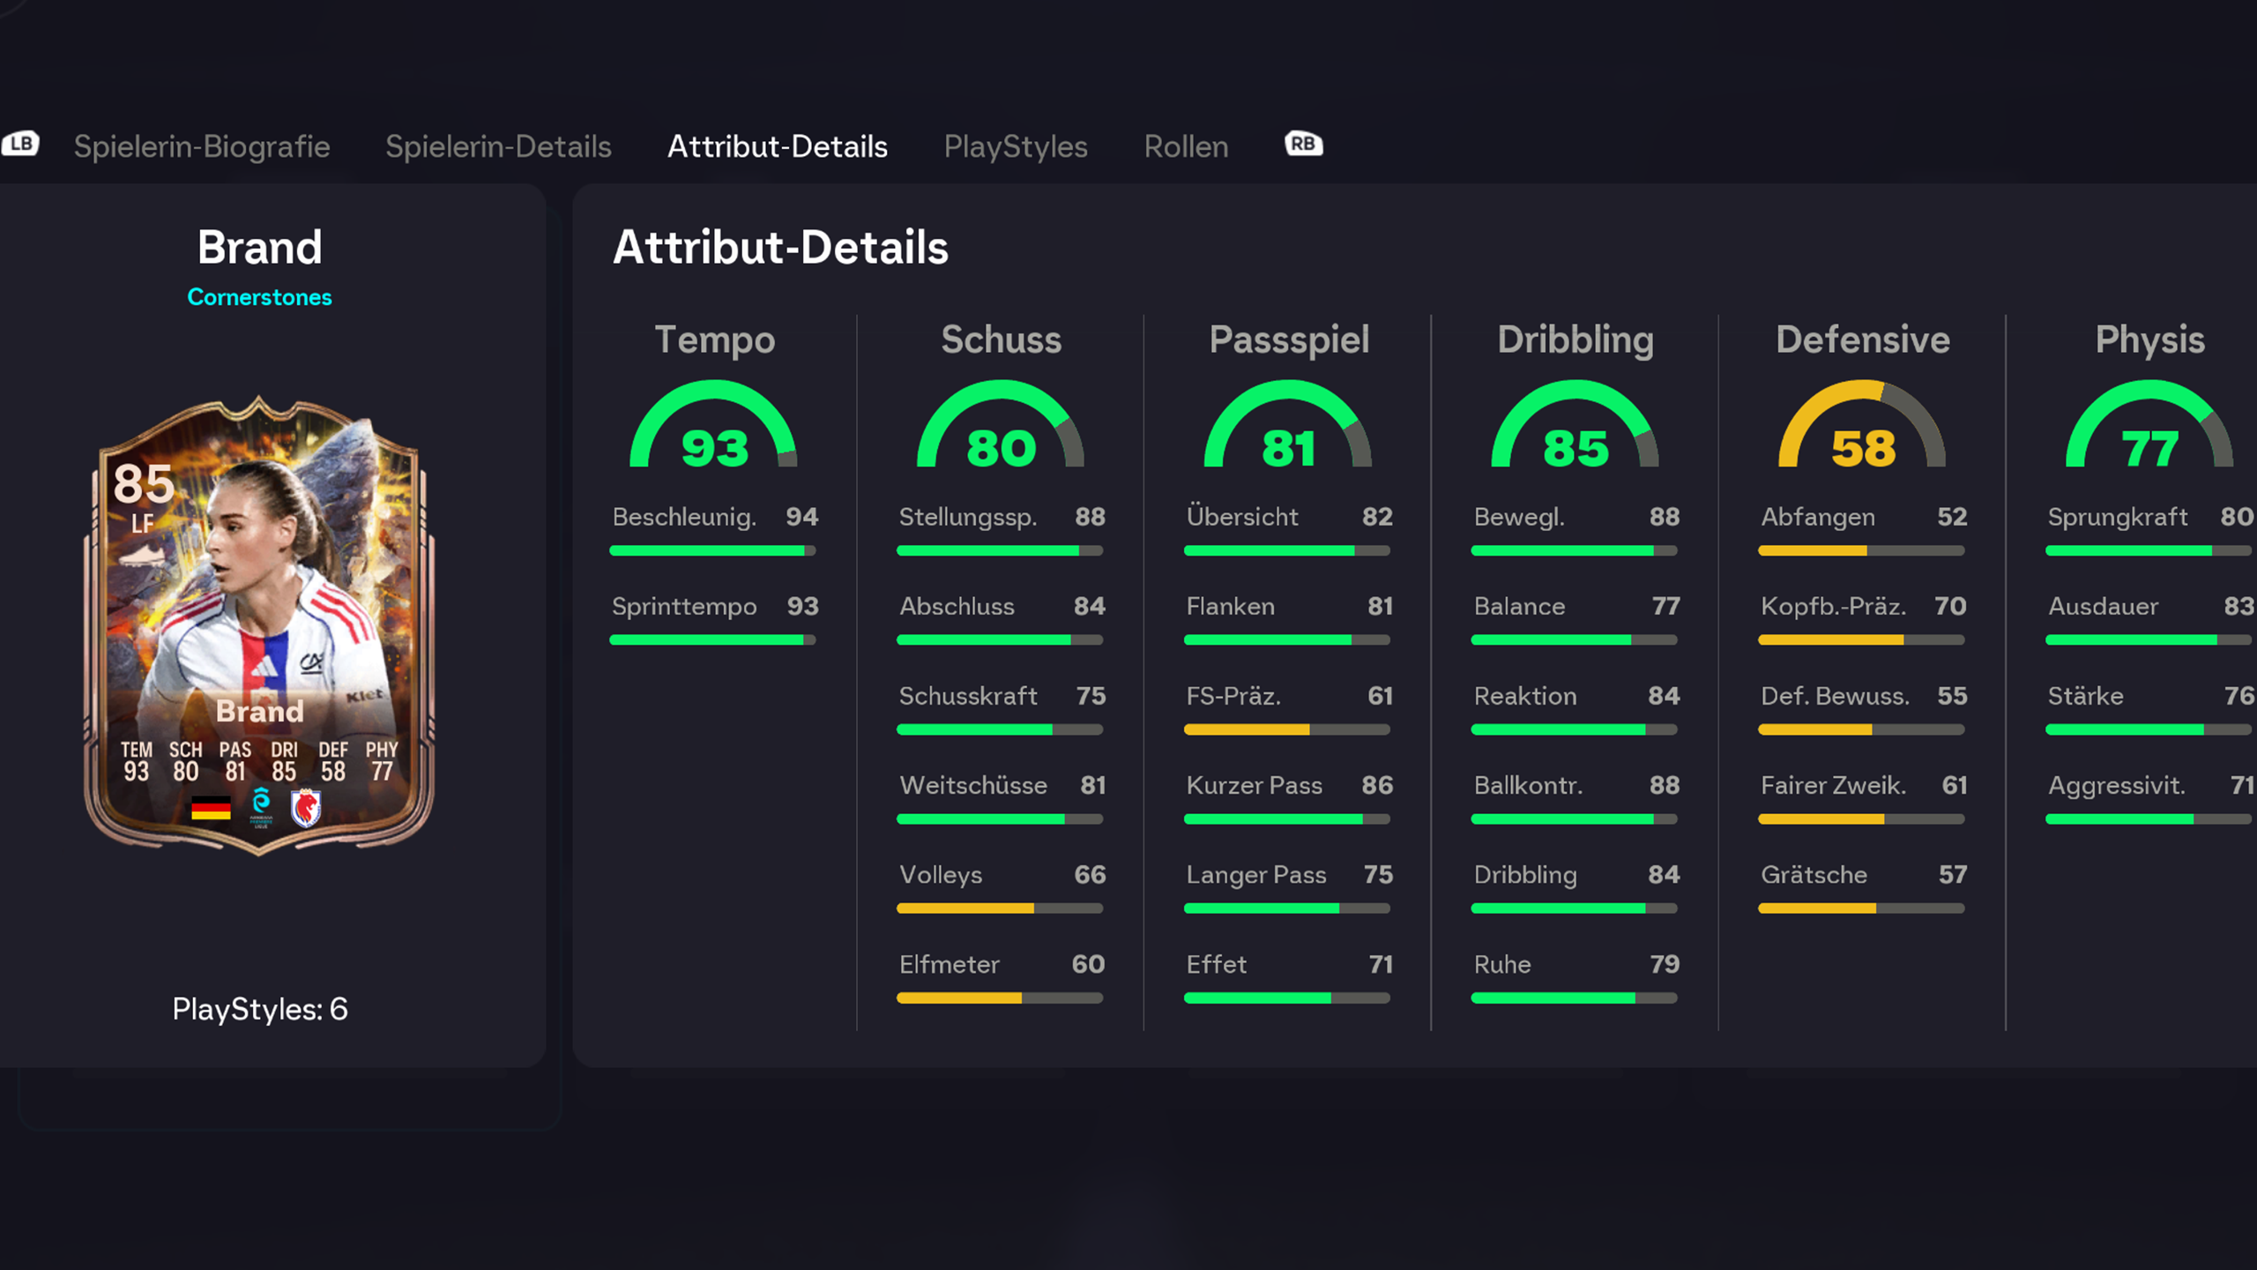Click the club crest on card
Image resolution: width=2257 pixels, height=1270 pixels.
click(306, 807)
